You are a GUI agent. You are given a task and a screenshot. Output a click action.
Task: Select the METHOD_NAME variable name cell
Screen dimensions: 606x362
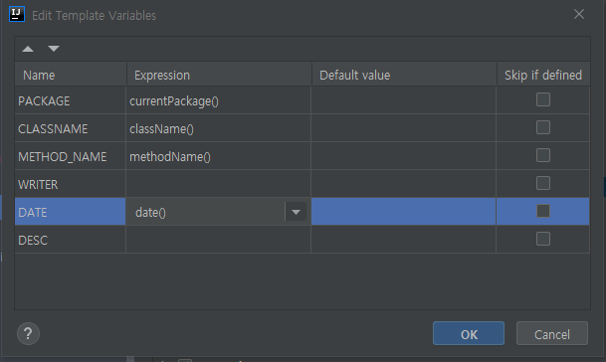70,156
